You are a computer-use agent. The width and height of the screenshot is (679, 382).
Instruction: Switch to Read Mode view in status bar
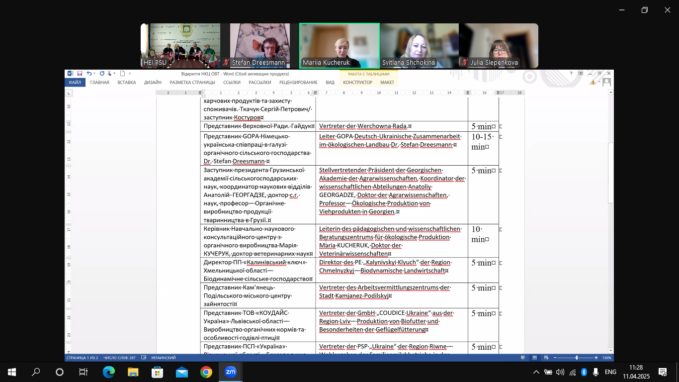click(x=522, y=358)
